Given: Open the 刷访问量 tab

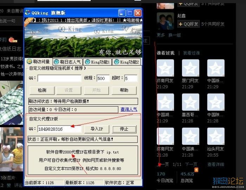Looking at the screenshot, I should pyautogui.click(x=39, y=62).
